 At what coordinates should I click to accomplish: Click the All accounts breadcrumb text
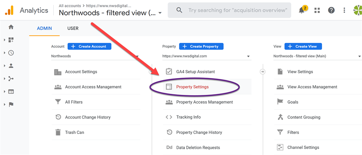(x=70, y=6)
